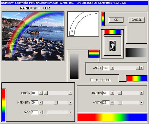149x124 pixels.
Task: Click the Andromeda galaxy logo icon
Action: 112,46
